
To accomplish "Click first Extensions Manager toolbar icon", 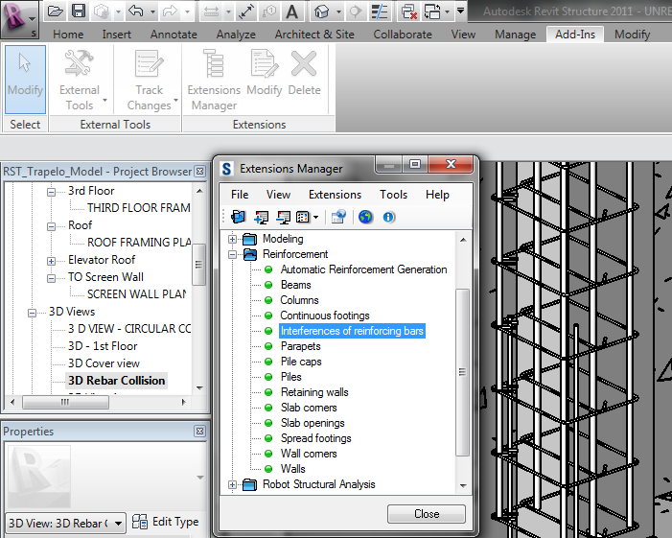I will 239,217.
